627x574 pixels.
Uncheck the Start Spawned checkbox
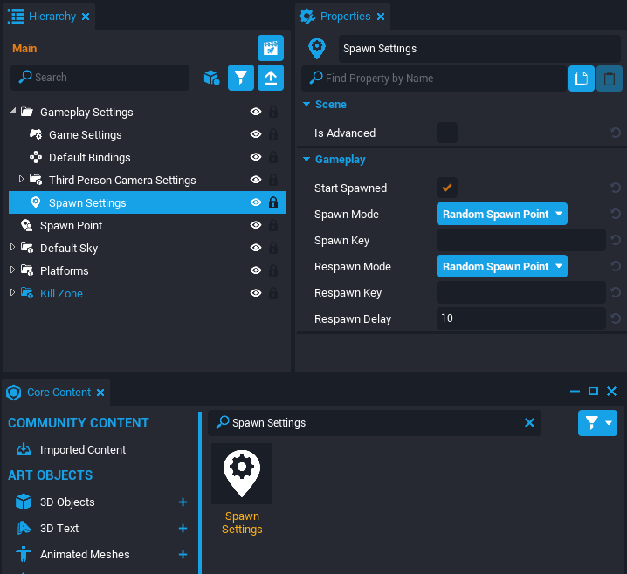coord(446,188)
